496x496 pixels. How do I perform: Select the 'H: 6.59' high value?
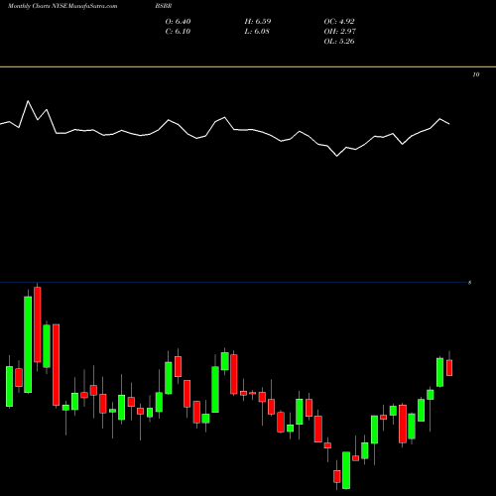point(258,22)
